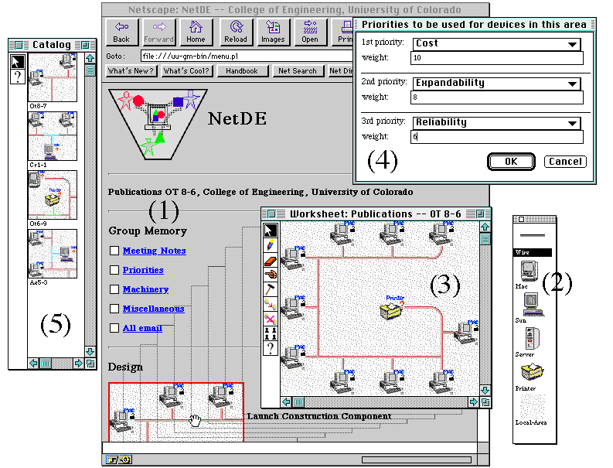Open the 3rd priority Reliability dropdown

496,123
